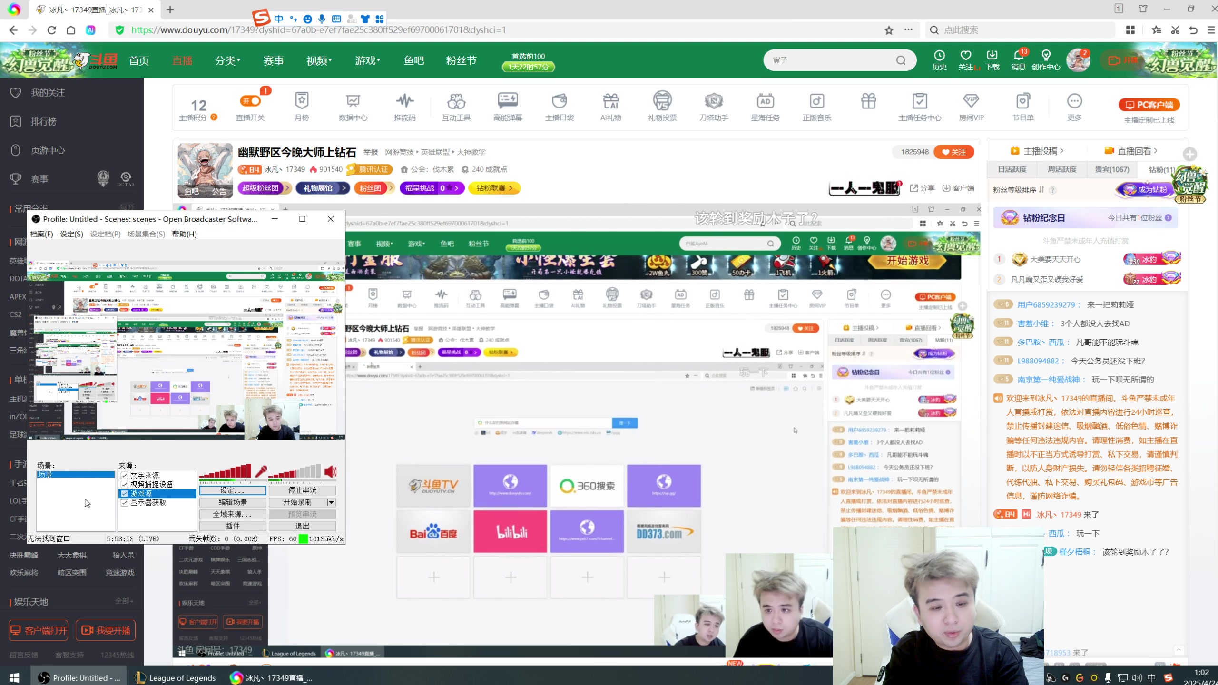
Task: Click 全域来源 button in OBS
Action: (x=233, y=514)
